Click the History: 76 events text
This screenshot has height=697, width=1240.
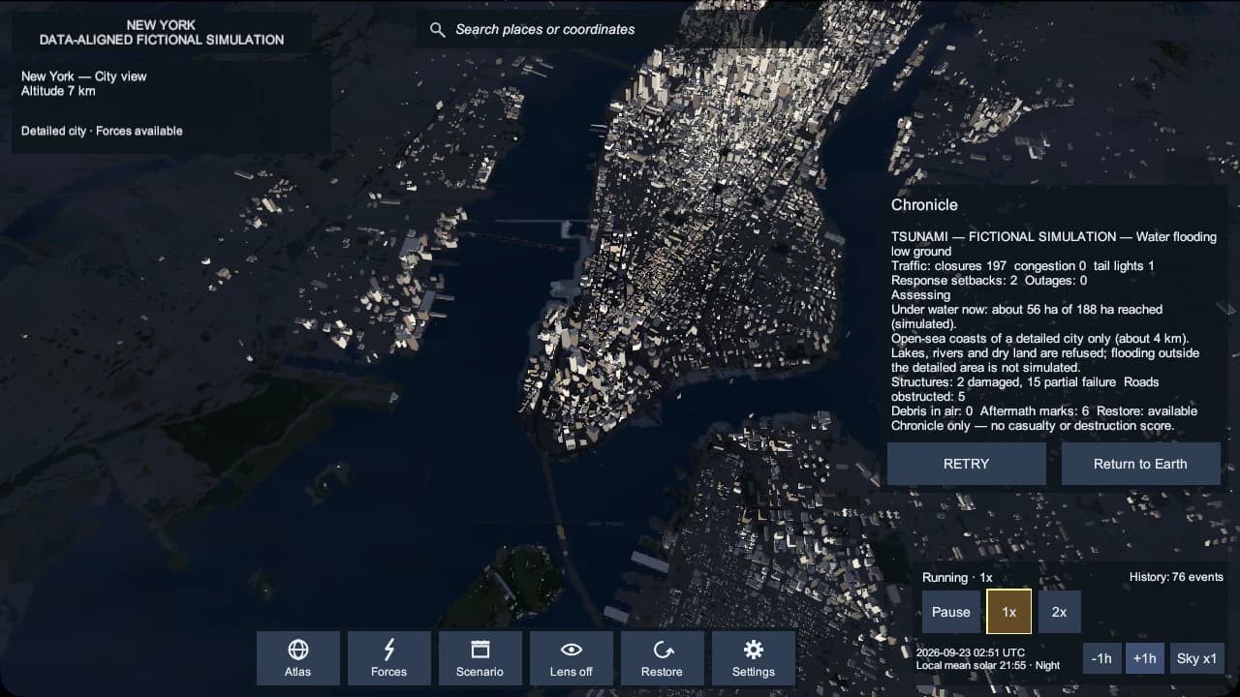pyautogui.click(x=1176, y=577)
